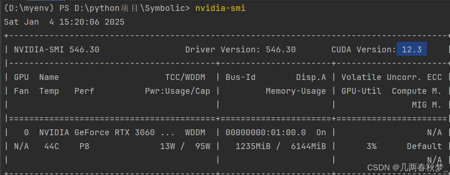Click the nvidia-smi command text
This screenshot has height=175, width=450.
coord(220,8)
